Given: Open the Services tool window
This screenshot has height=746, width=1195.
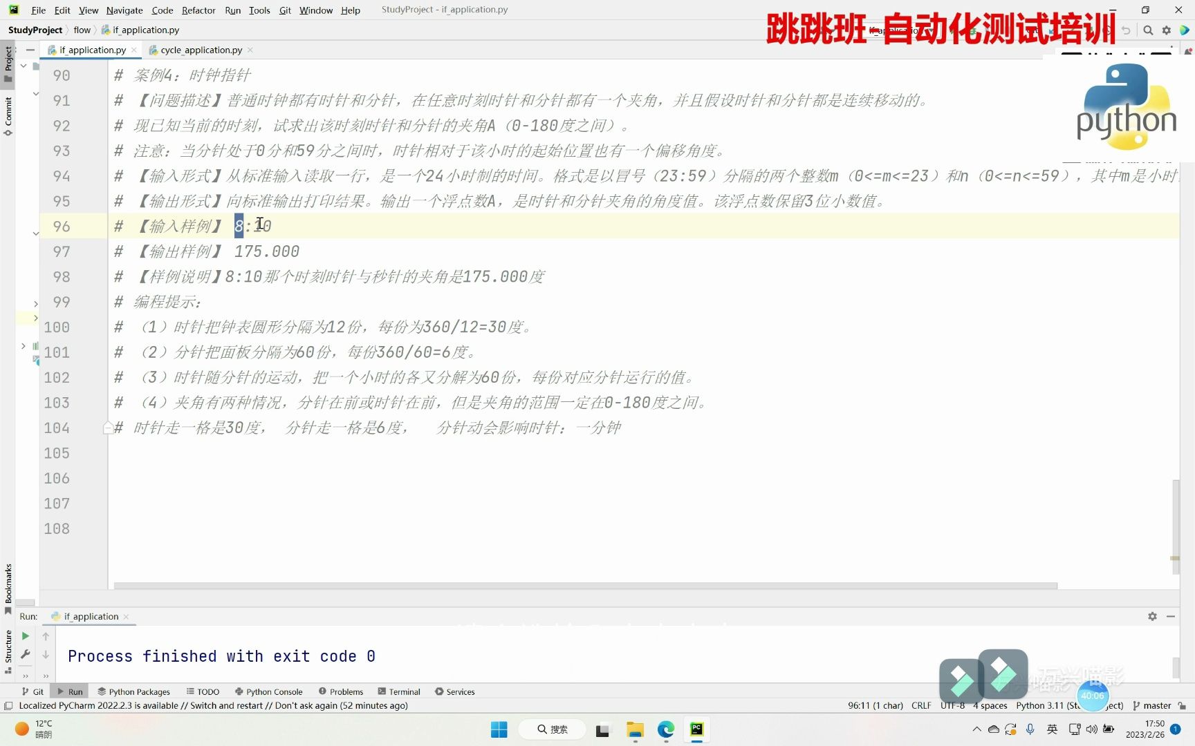Looking at the screenshot, I should coord(454,691).
